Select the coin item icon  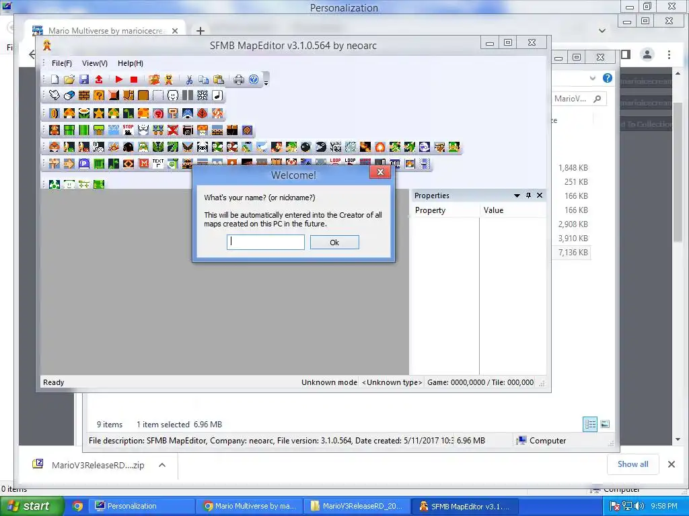(55, 113)
